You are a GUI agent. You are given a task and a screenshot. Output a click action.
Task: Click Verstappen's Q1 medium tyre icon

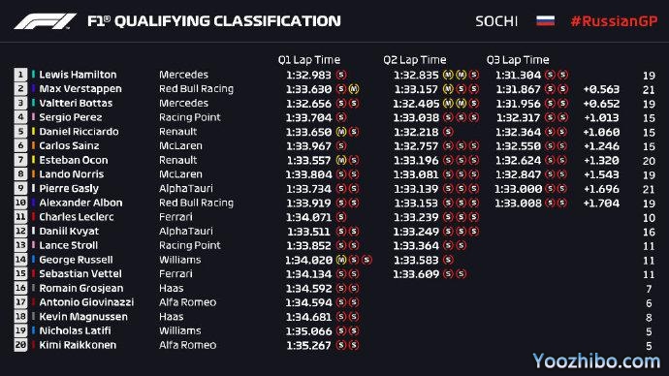pyautogui.click(x=354, y=89)
